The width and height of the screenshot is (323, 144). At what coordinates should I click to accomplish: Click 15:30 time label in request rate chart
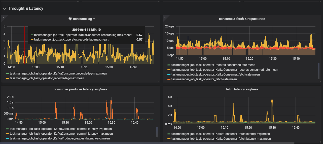point(273,58)
